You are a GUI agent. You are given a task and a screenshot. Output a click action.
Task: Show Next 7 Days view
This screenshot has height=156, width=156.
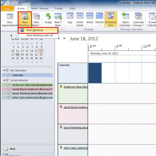point(58,16)
